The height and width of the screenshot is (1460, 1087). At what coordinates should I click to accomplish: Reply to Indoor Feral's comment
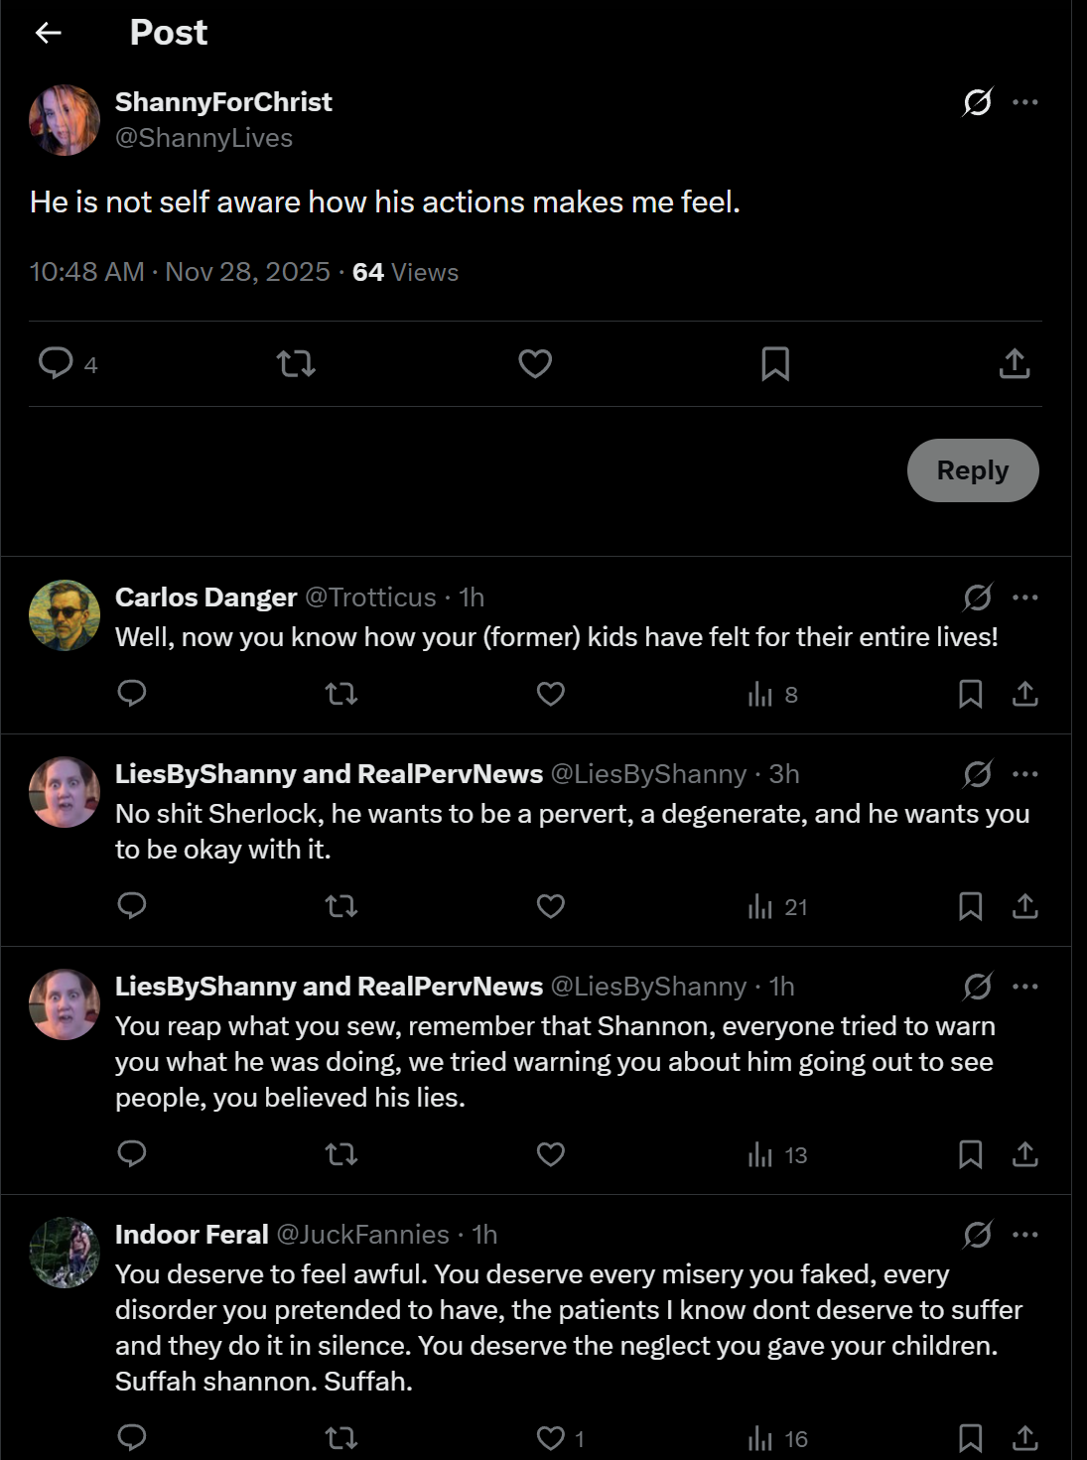click(132, 1438)
